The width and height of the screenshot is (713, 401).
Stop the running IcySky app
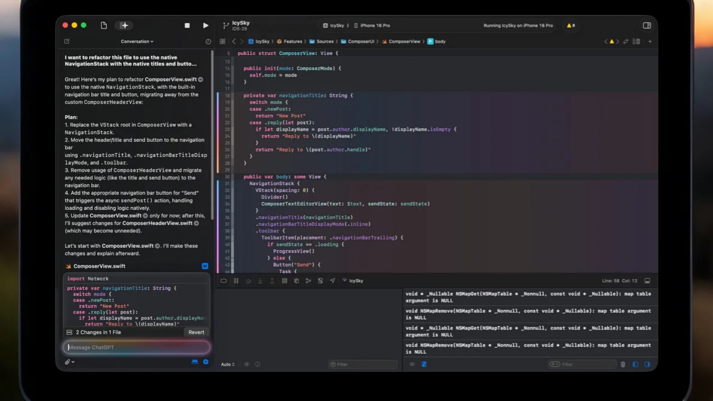pos(187,26)
